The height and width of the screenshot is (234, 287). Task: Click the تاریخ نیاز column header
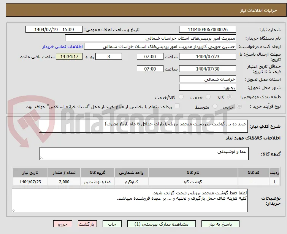(x=30, y=173)
